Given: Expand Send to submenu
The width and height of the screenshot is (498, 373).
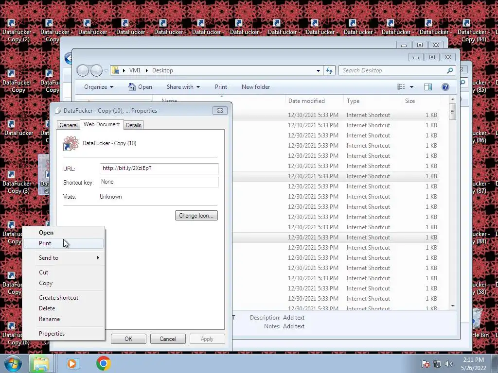Looking at the screenshot, I should [x=64, y=258].
